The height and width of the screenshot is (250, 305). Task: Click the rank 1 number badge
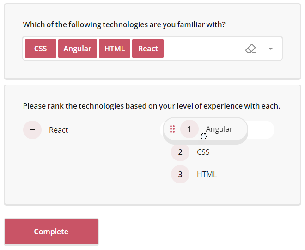[x=189, y=129]
